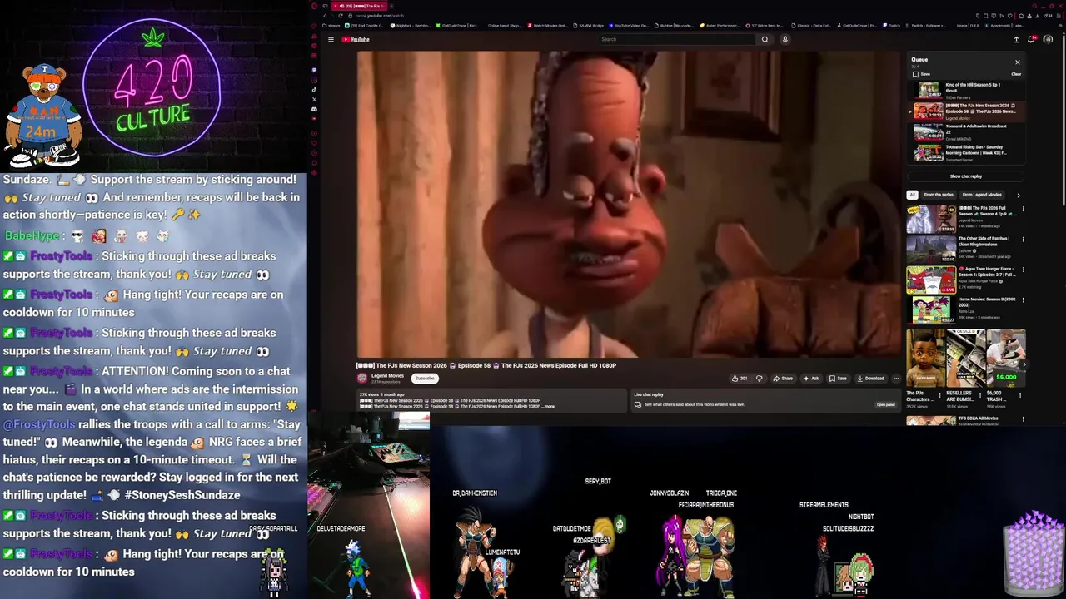Open the Legend Movies channel avatar
Image resolution: width=1066 pixels, height=599 pixels.
pos(363,378)
